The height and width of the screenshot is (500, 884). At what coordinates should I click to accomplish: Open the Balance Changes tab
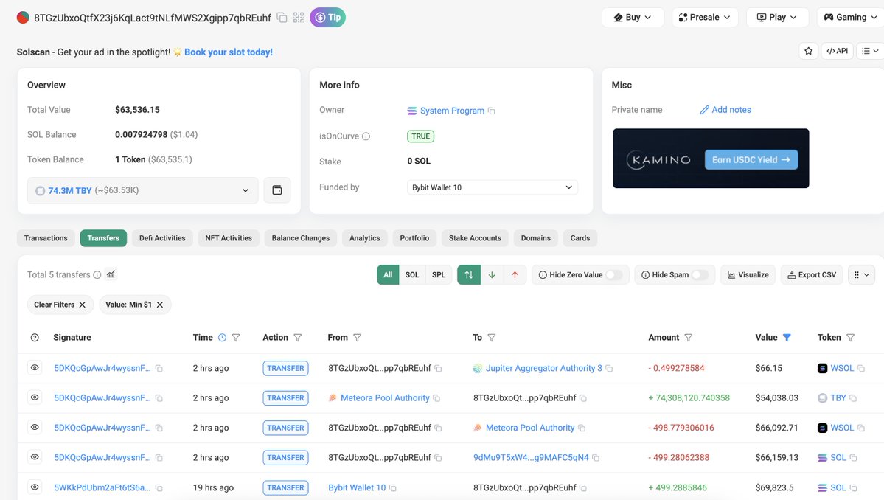tap(300, 238)
